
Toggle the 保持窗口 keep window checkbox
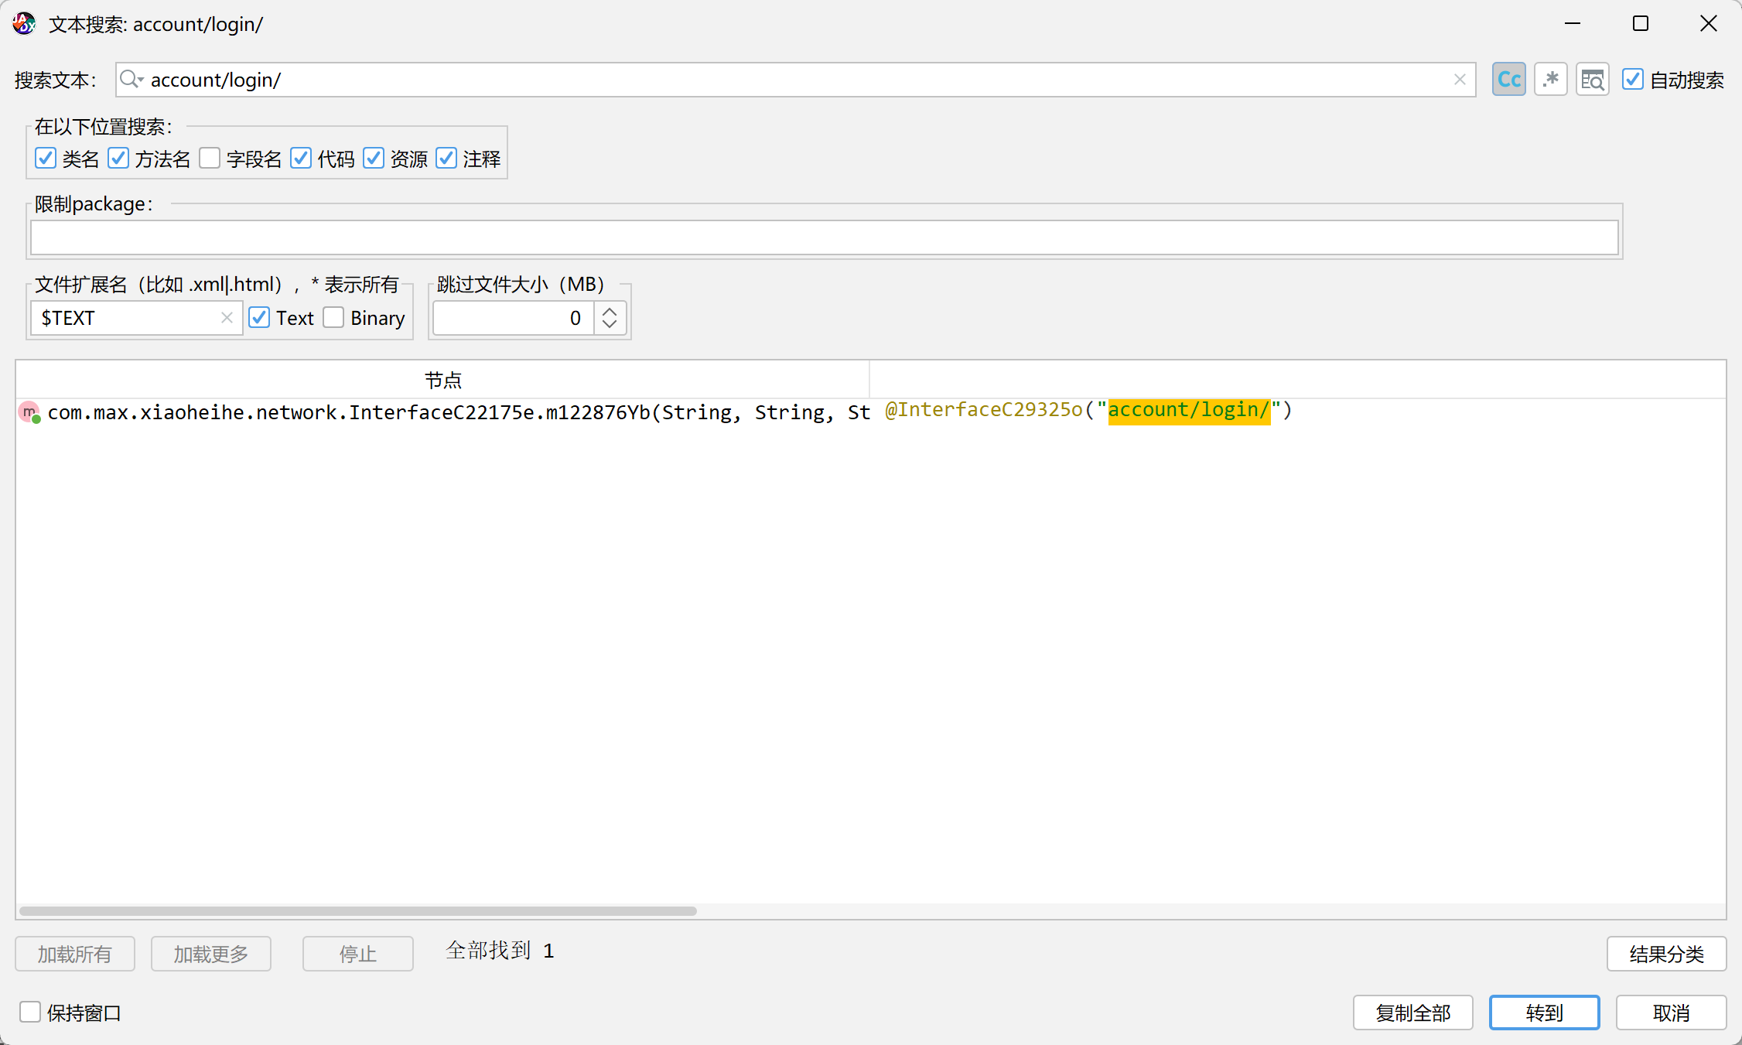coord(30,1012)
